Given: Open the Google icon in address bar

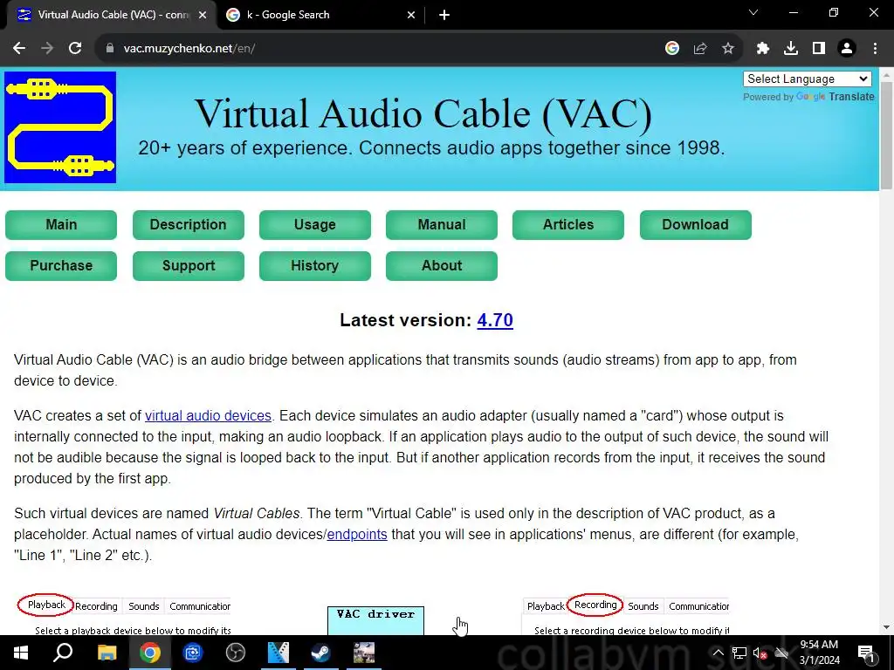Looking at the screenshot, I should [672, 49].
